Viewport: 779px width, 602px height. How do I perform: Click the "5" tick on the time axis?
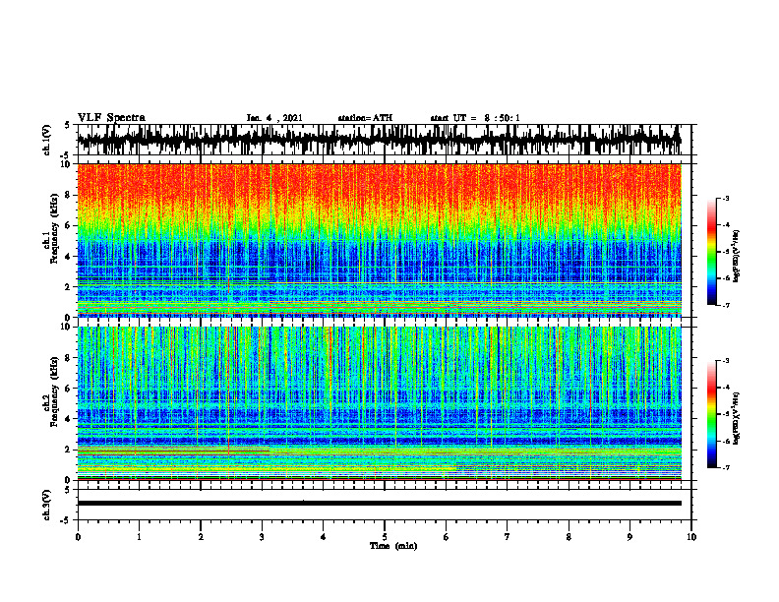coord(385,537)
